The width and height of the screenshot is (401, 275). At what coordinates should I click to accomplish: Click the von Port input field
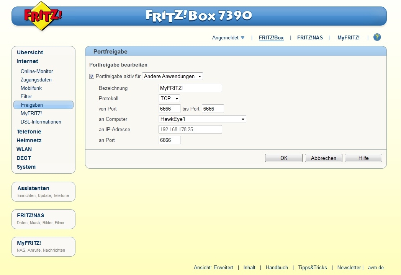click(169, 109)
